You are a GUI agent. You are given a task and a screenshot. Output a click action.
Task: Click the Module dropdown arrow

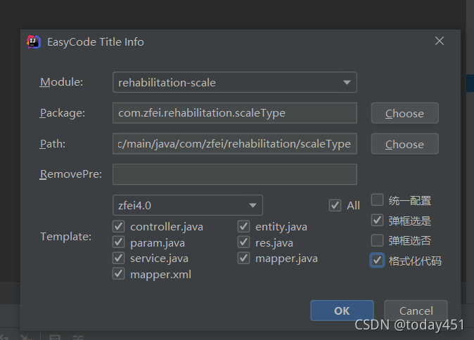(x=347, y=82)
